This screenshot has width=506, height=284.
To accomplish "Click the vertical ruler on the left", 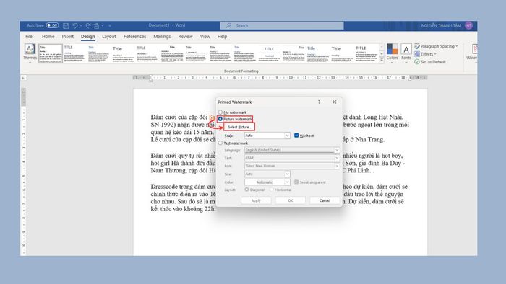I will tap(24, 172).
